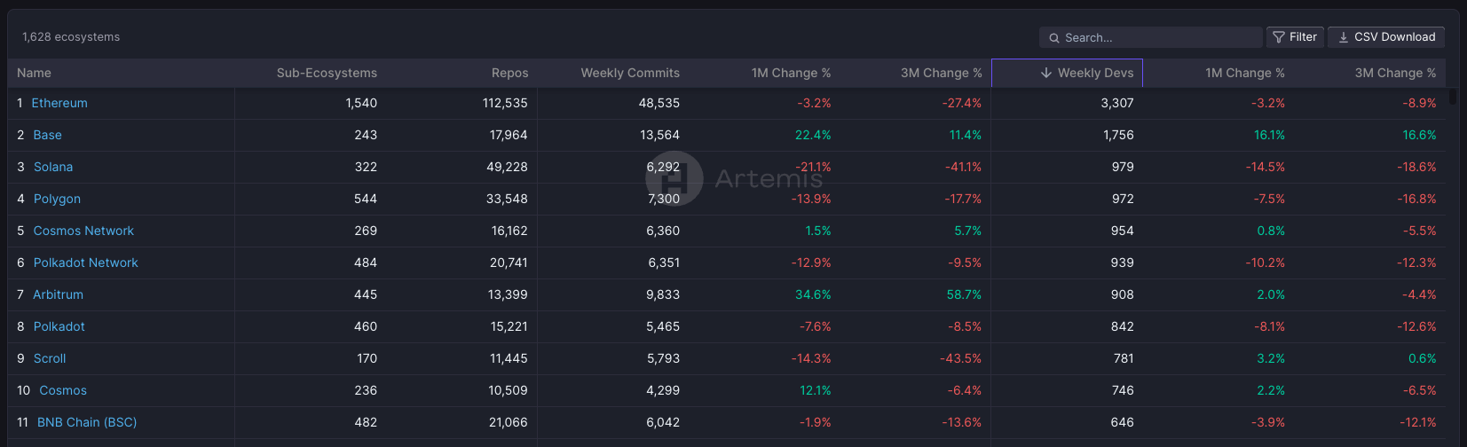
Task: Click Cosmos's weekly commits 4,299
Action: pyautogui.click(x=663, y=390)
